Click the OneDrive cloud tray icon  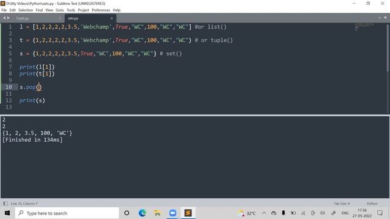pos(274,213)
